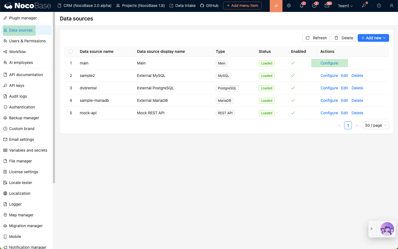Viewport: 398px width, 249px height.
Task: Delete the mock-api data source
Action: pyautogui.click(x=357, y=113)
